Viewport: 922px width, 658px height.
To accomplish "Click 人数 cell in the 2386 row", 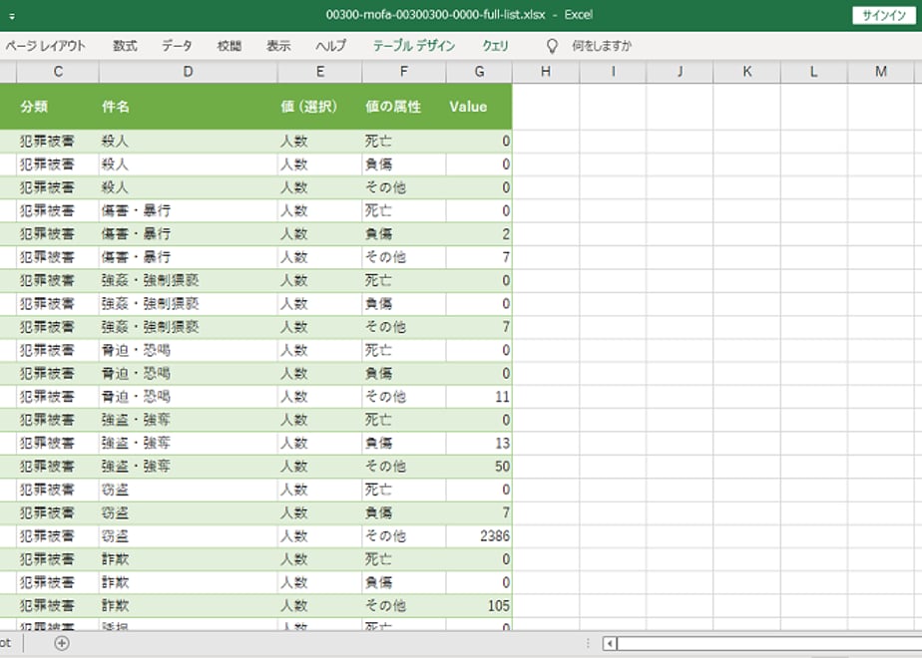I will [320, 535].
